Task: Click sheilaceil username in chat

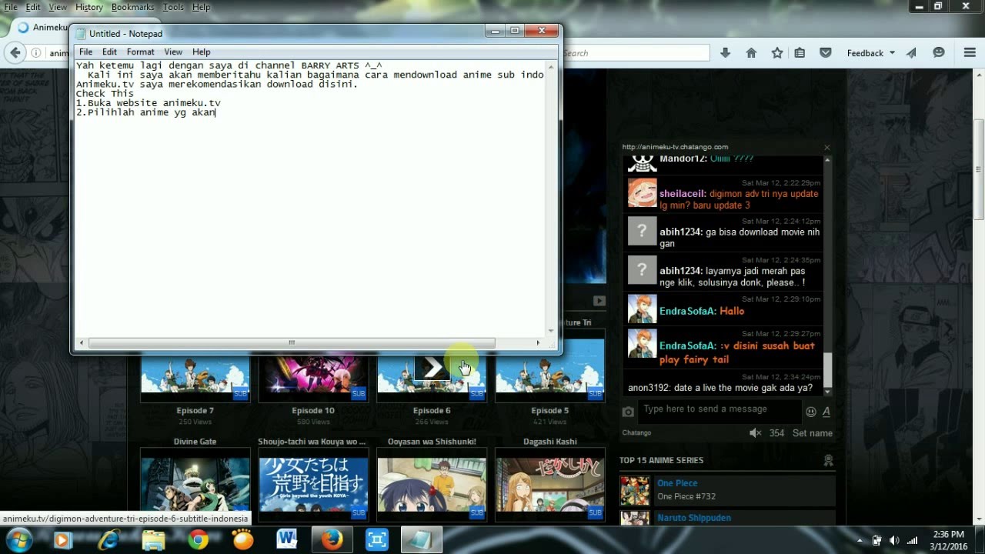Action: pyautogui.click(x=683, y=194)
